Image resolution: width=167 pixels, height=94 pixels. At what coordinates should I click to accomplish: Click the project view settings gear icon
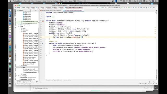(36, 10)
